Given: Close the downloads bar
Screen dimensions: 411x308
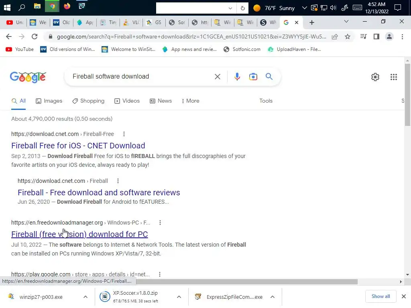Looking at the screenshot, I should coord(404,296).
